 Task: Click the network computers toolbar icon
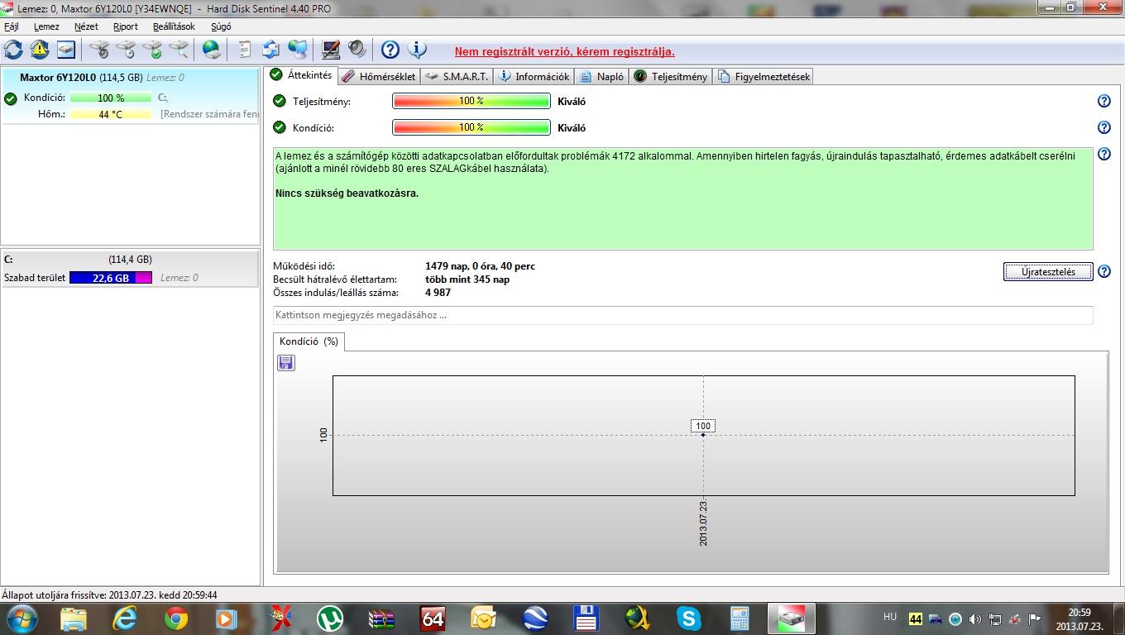point(298,50)
